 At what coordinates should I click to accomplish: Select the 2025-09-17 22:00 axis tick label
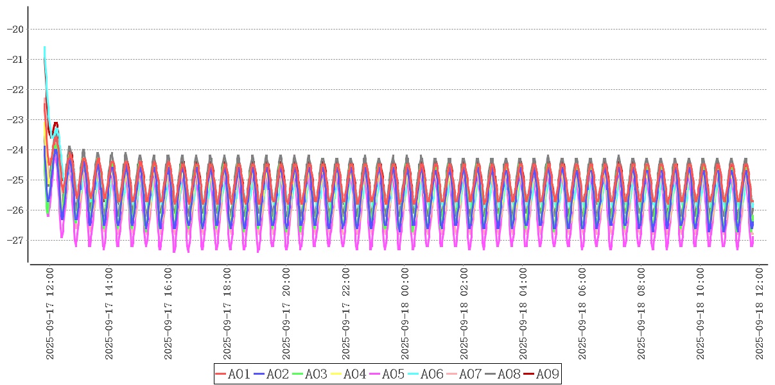[x=346, y=314]
